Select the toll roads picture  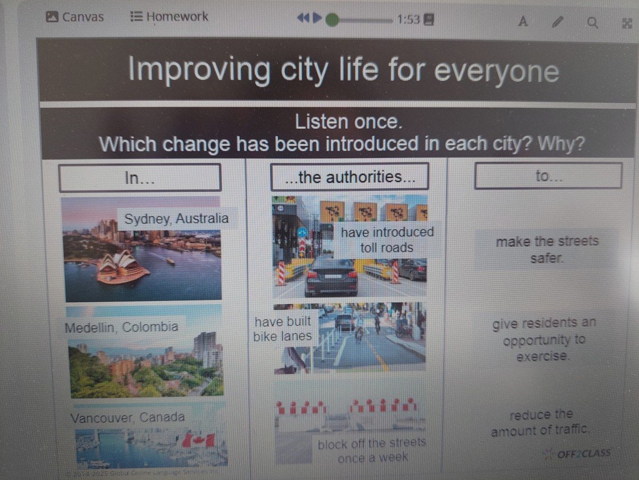(x=350, y=247)
